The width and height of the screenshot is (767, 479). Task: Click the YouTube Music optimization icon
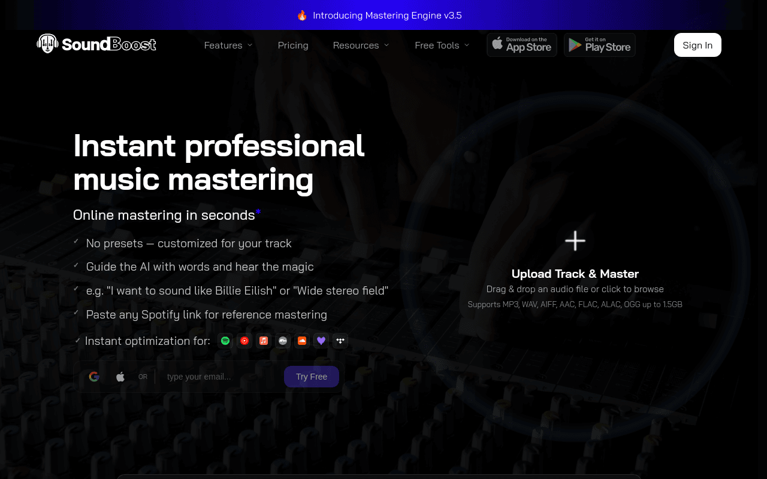pyautogui.click(x=244, y=341)
